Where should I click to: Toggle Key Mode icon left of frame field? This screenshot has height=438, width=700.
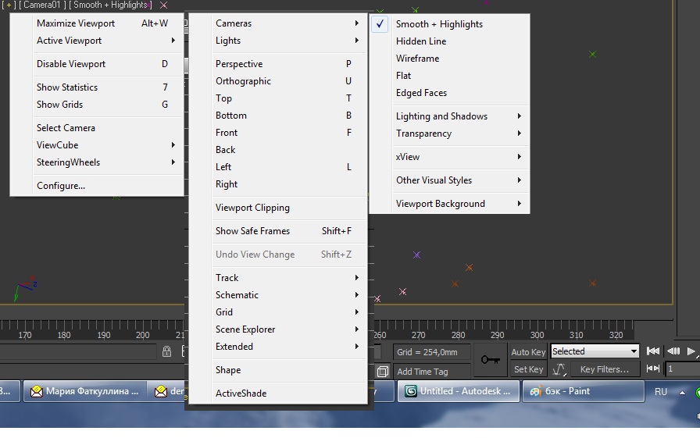coord(653,369)
